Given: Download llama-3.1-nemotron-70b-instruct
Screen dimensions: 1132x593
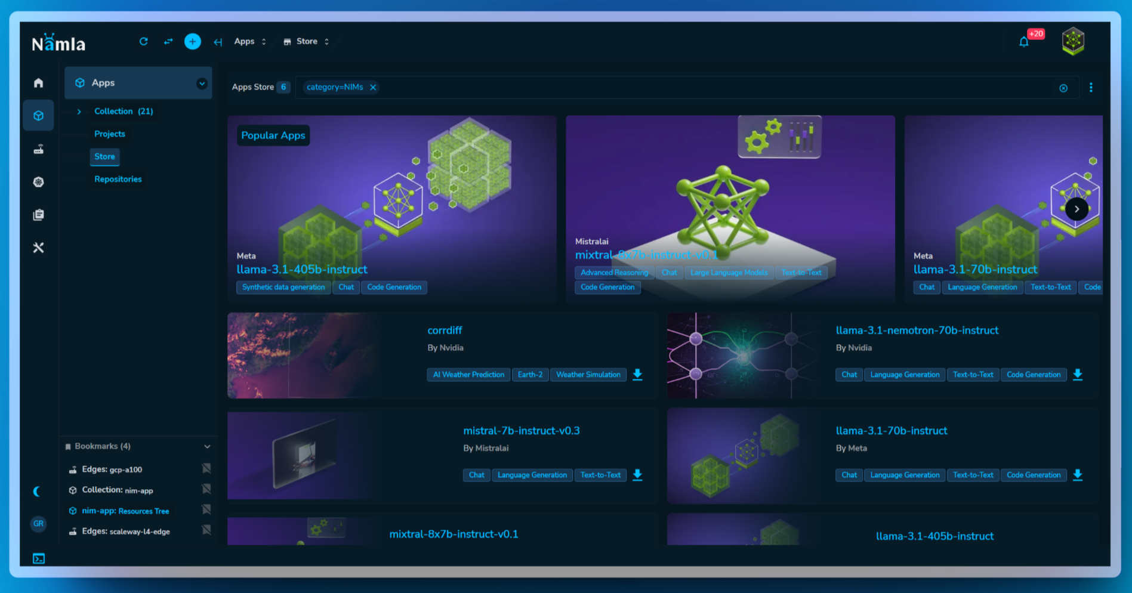Looking at the screenshot, I should [x=1078, y=375].
